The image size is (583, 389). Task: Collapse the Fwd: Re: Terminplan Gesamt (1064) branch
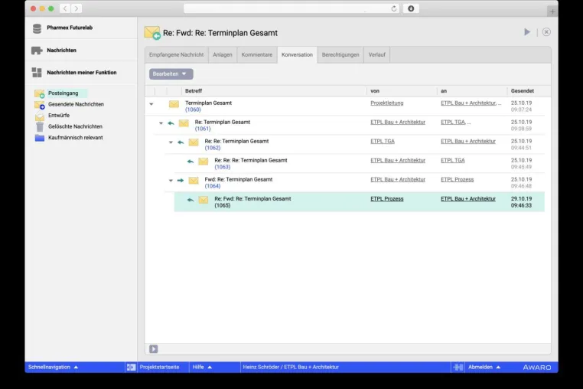pos(171,181)
